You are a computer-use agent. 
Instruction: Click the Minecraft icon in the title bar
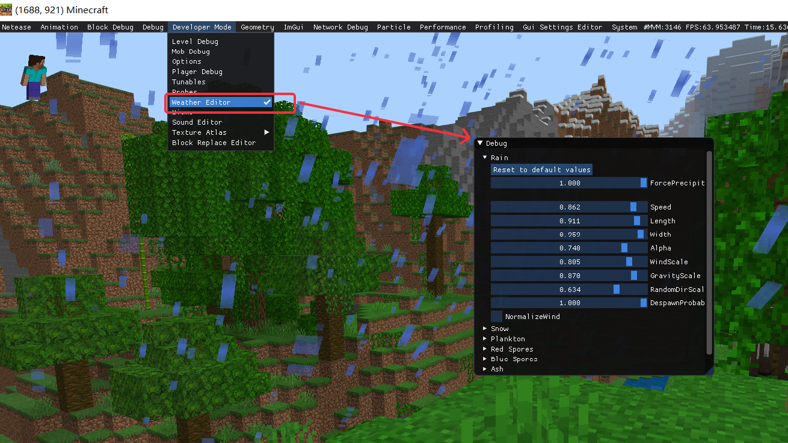pyautogui.click(x=7, y=10)
